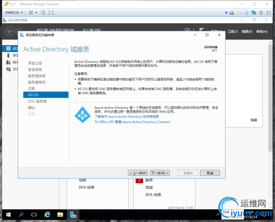Image resolution: width=275 pixels, height=222 pixels.
Task: Send Ctrl+Alt+Del via VMRC toolbar icon
Action: point(43,13)
